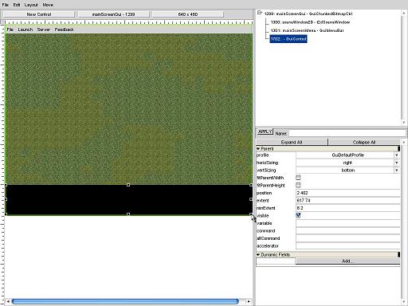Click the Expand All button
Viewport: 408px width, 306px height.
pos(292,142)
